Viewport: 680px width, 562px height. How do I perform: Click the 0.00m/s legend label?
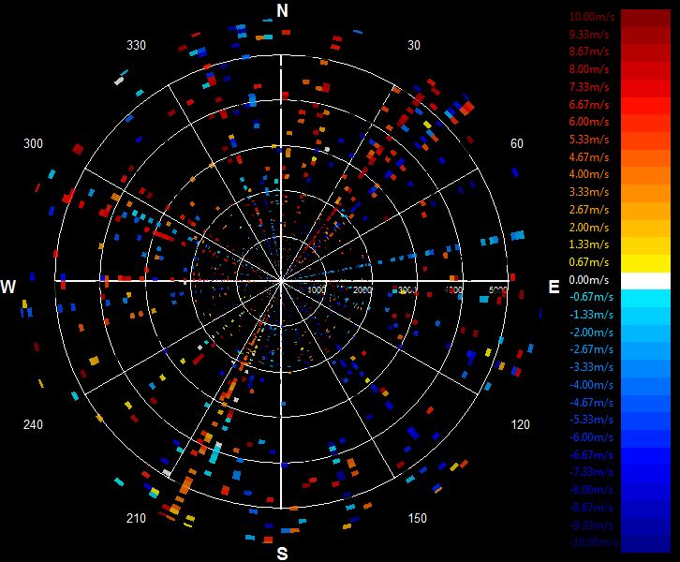(x=589, y=280)
